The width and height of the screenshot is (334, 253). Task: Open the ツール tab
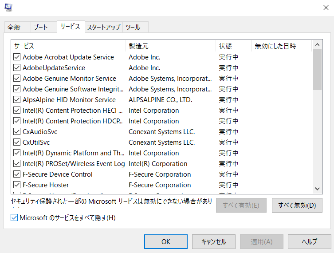pos(135,27)
